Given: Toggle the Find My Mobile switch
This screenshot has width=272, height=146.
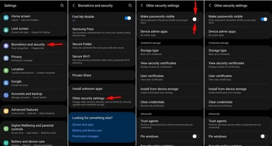Looking at the screenshot, I should [128, 18].
